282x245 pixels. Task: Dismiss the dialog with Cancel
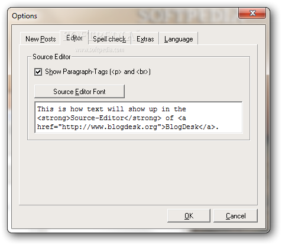235,215
